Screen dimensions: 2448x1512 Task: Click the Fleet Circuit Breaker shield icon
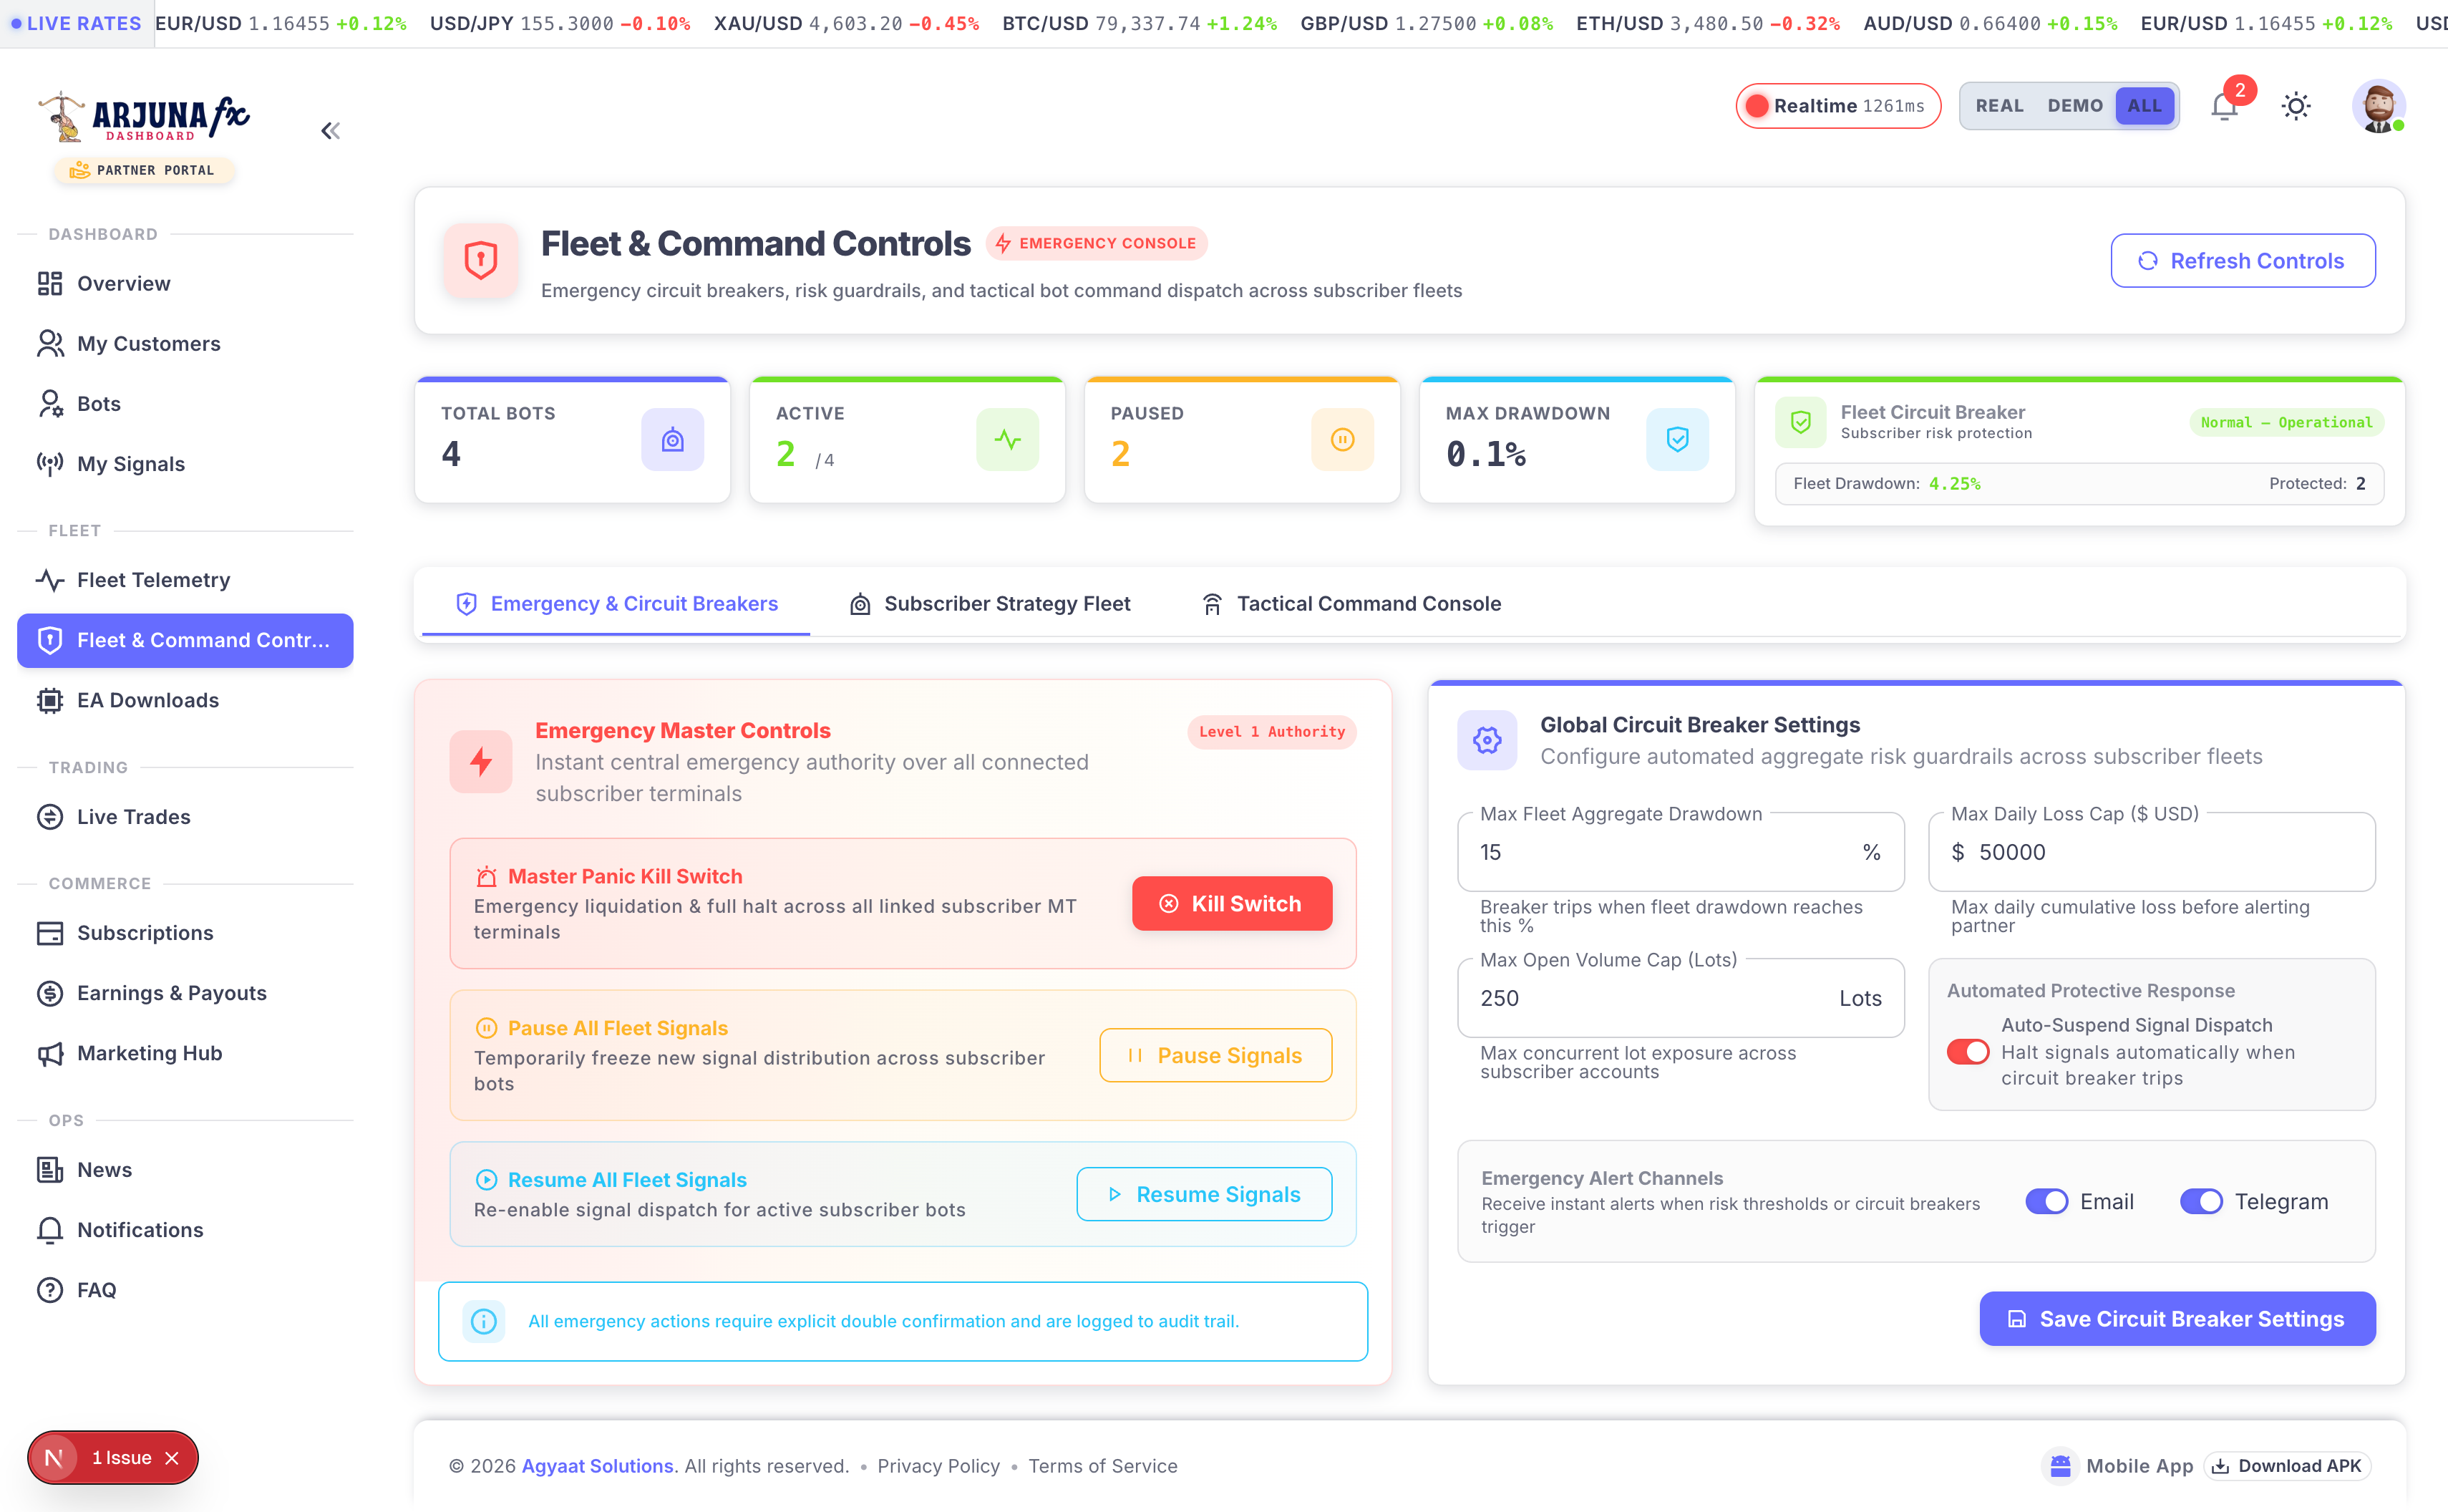(1800, 423)
